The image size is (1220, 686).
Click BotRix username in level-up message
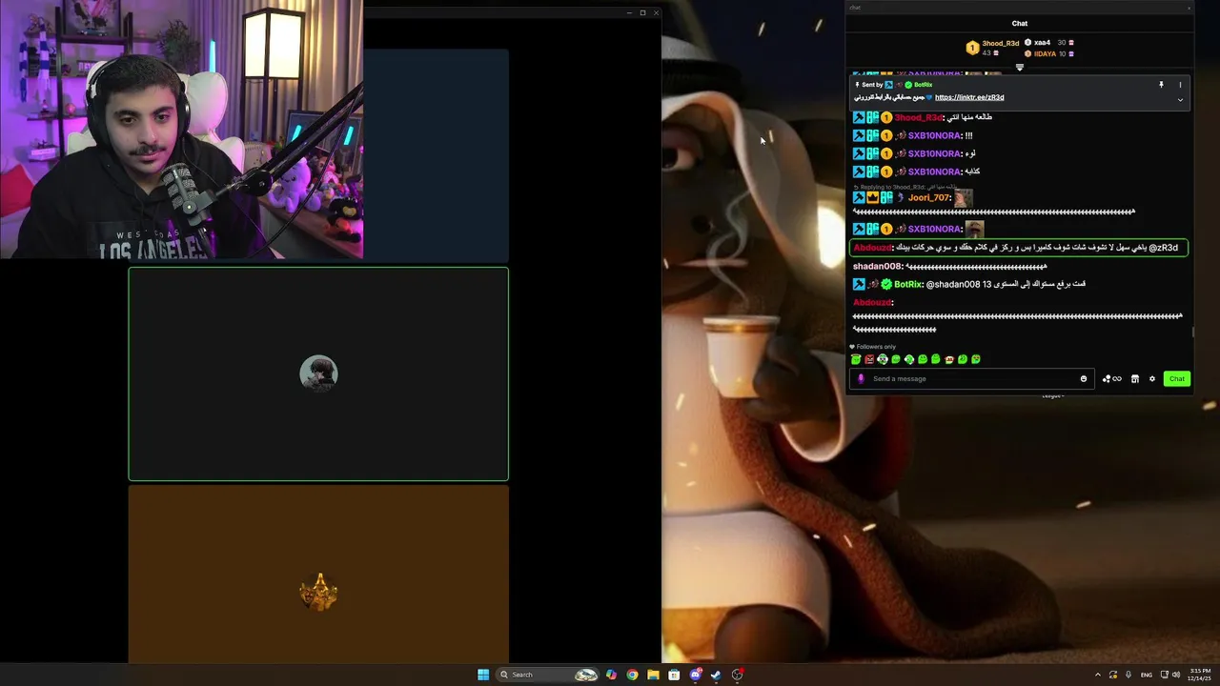coord(908,284)
